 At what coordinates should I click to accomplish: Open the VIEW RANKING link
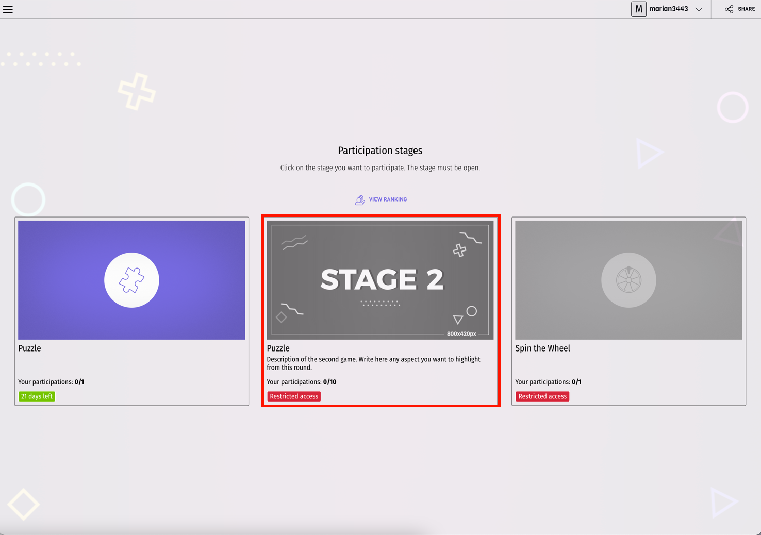tap(388, 199)
